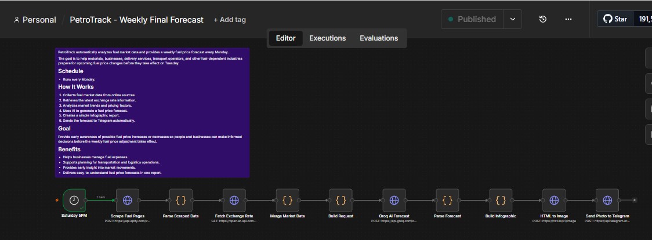Open the Personal project link

tap(35, 20)
